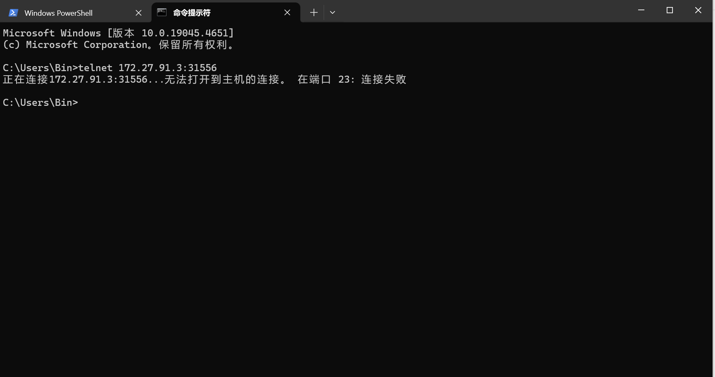Close the 命令提示符 tab
Viewport: 715px width, 377px height.
(x=287, y=13)
